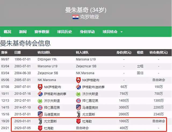The image size is (172, 132).
Task: Click the heading 曼朱基奇转会信息
Action: pyautogui.click(x=25, y=43)
